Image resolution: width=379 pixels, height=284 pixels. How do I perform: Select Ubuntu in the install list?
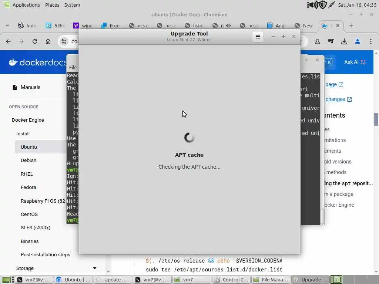tap(41, 147)
